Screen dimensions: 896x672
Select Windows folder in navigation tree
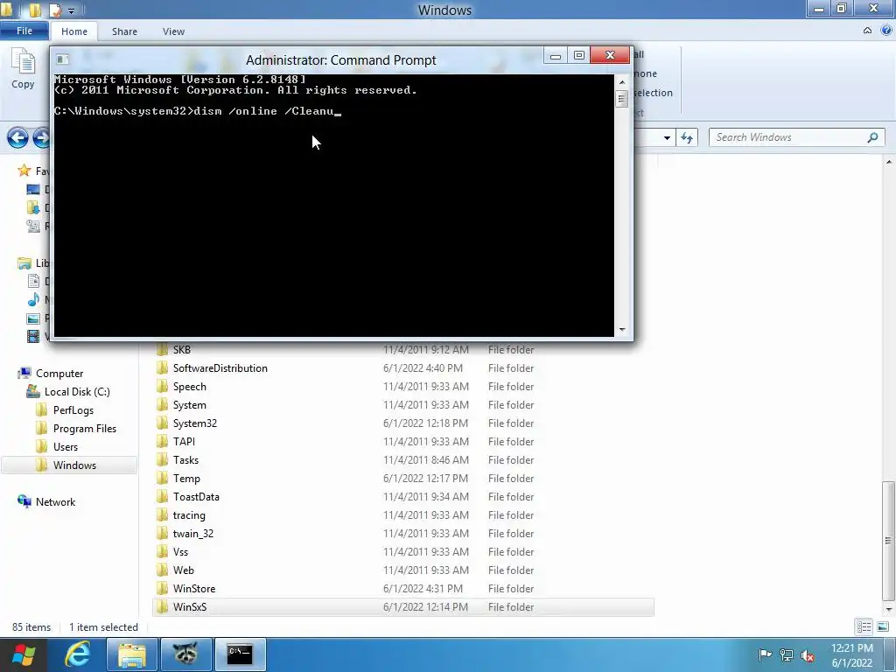click(x=69, y=465)
